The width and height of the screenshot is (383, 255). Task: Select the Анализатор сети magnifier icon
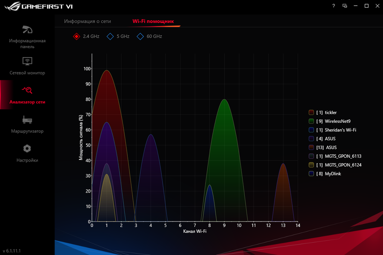[x=27, y=90]
